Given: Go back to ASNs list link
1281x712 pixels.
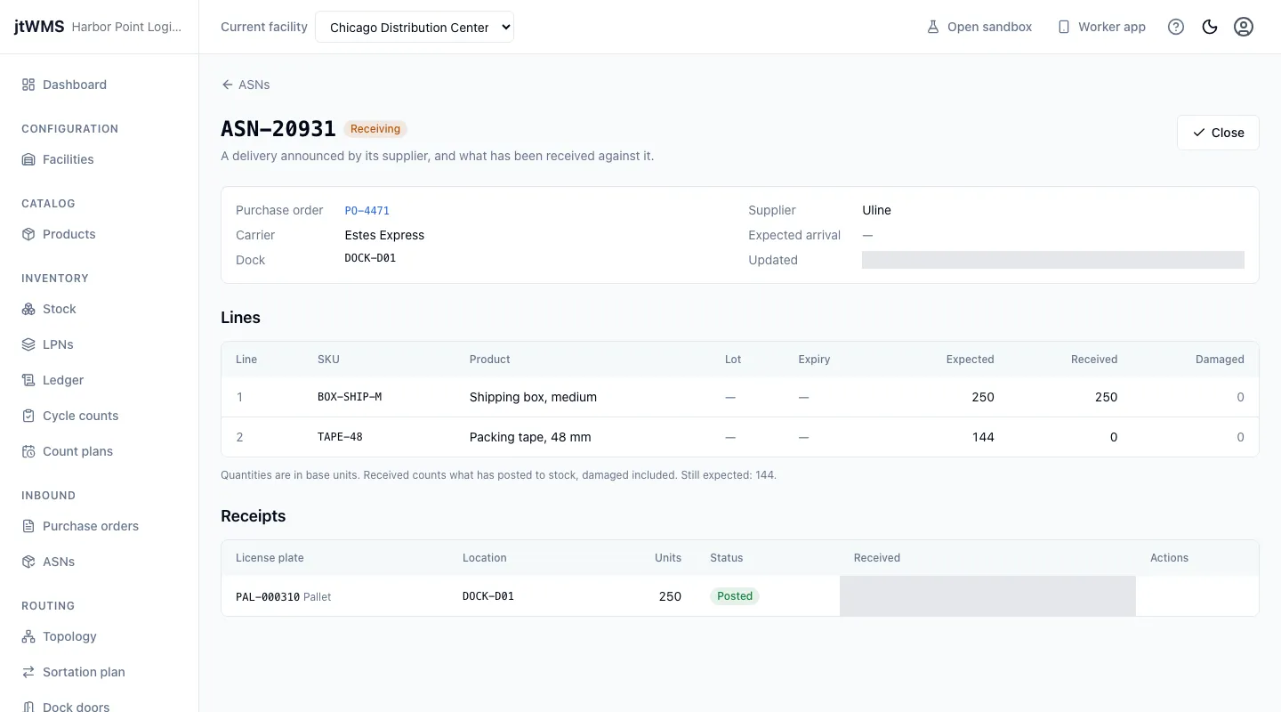Looking at the screenshot, I should pos(246,85).
